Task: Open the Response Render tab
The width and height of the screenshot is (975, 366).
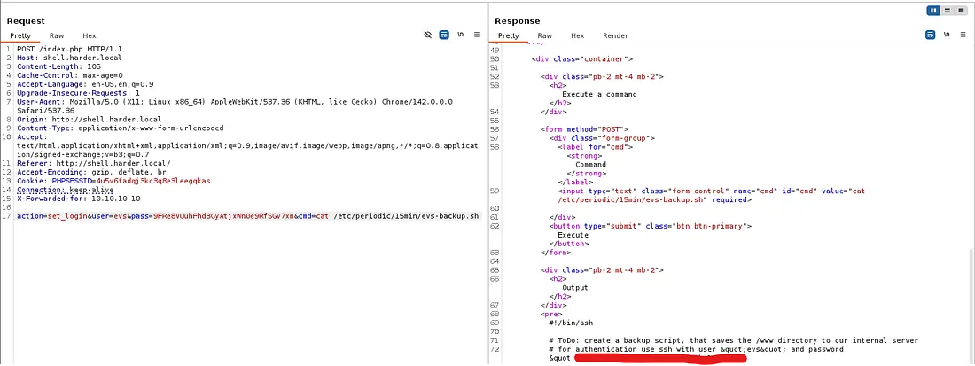Action: pyautogui.click(x=615, y=35)
